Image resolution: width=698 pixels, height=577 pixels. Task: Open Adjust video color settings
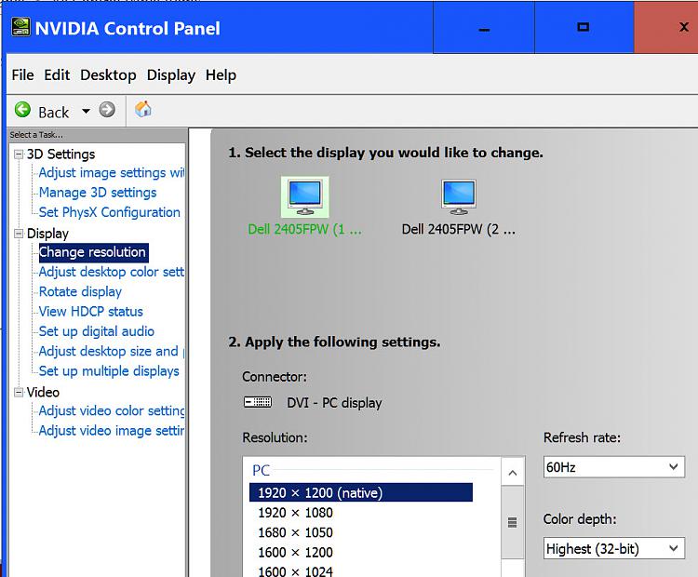112,410
